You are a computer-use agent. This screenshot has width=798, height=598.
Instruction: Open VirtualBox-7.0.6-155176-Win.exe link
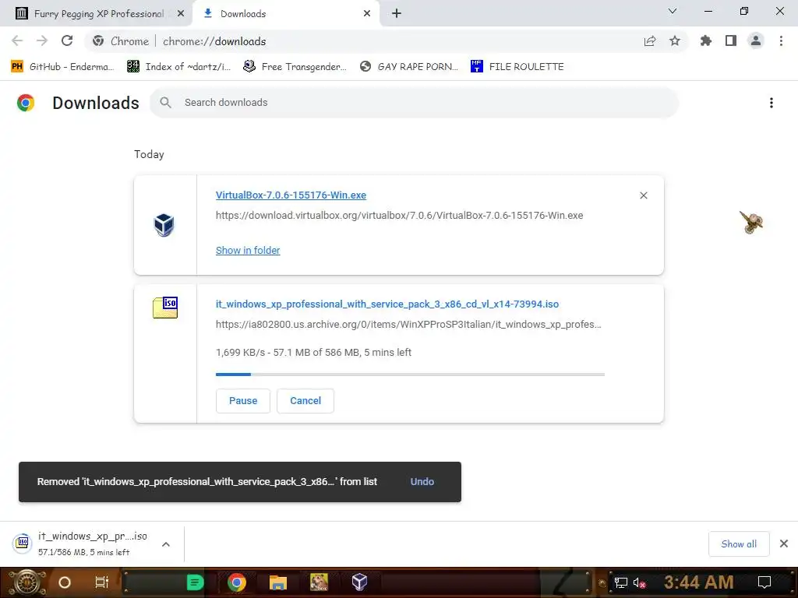(291, 195)
